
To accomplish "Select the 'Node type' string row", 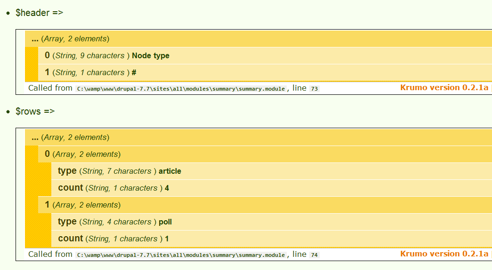I will pyautogui.click(x=107, y=56).
